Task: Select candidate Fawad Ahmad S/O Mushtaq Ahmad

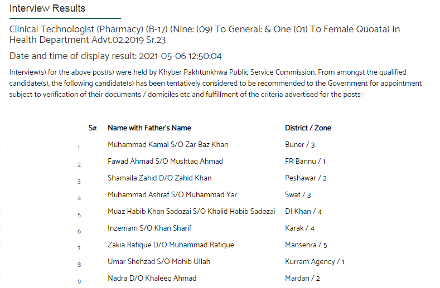Action: pyautogui.click(x=165, y=161)
